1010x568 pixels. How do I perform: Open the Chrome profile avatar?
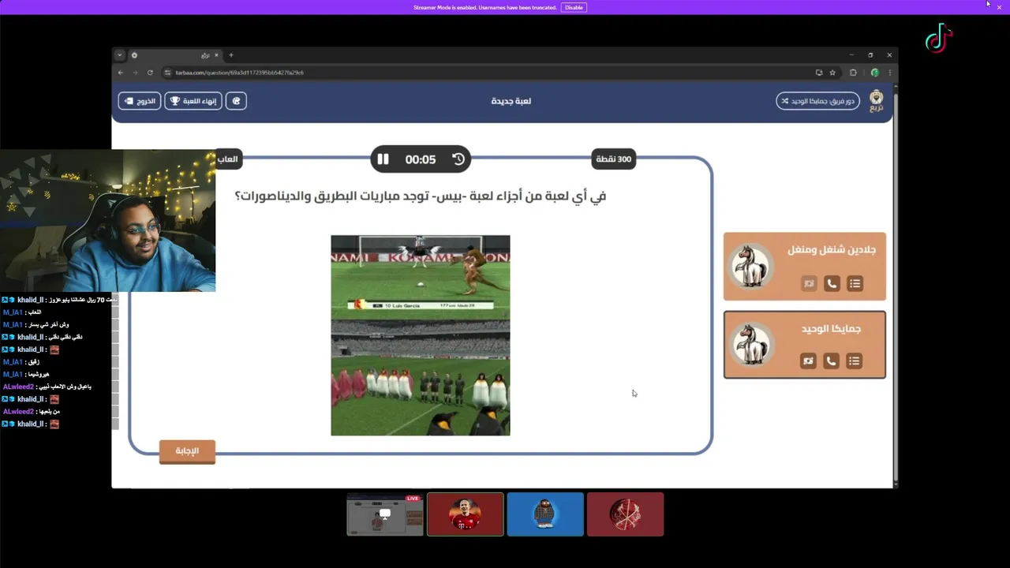(874, 73)
